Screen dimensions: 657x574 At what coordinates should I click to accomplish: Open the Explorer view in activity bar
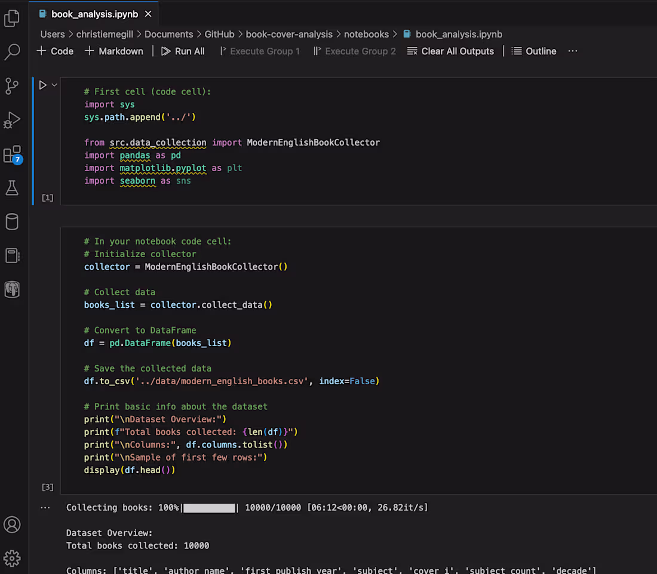[12, 18]
